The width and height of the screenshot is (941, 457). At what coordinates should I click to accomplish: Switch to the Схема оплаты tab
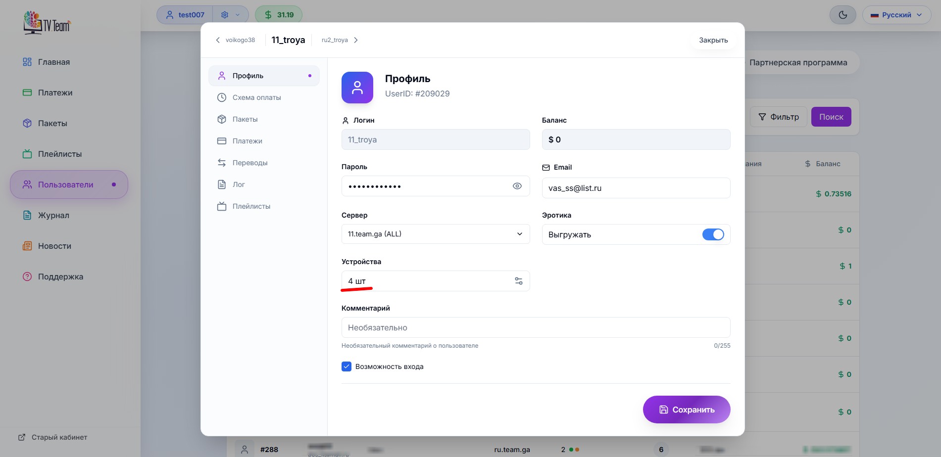(256, 97)
